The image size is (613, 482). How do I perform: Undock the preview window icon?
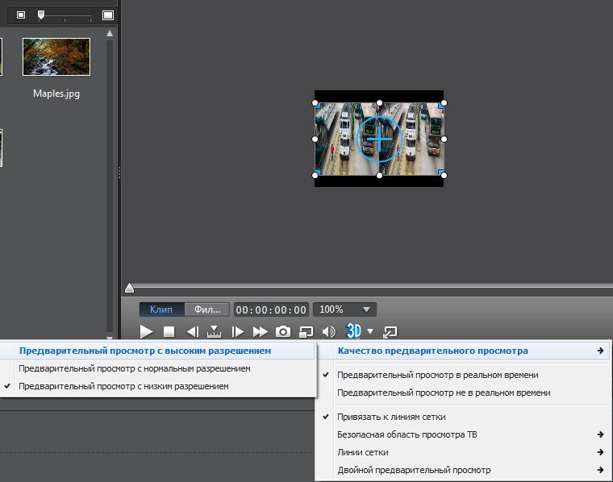pyautogui.click(x=390, y=331)
